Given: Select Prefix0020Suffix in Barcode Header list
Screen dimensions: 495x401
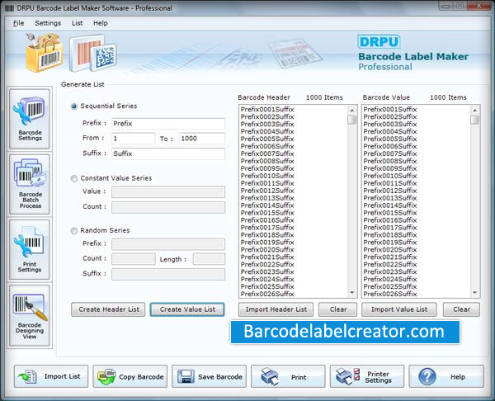Looking at the screenshot, I should click(267, 250).
